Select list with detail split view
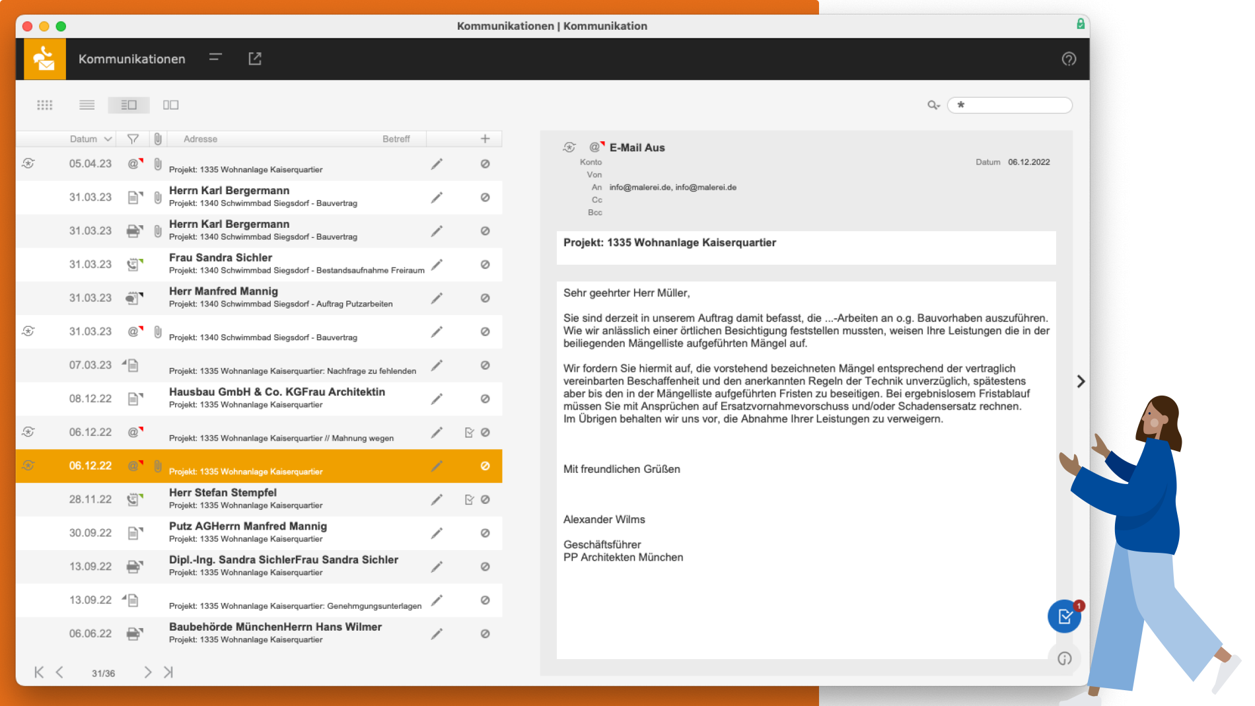The width and height of the screenshot is (1255, 706). (x=129, y=105)
